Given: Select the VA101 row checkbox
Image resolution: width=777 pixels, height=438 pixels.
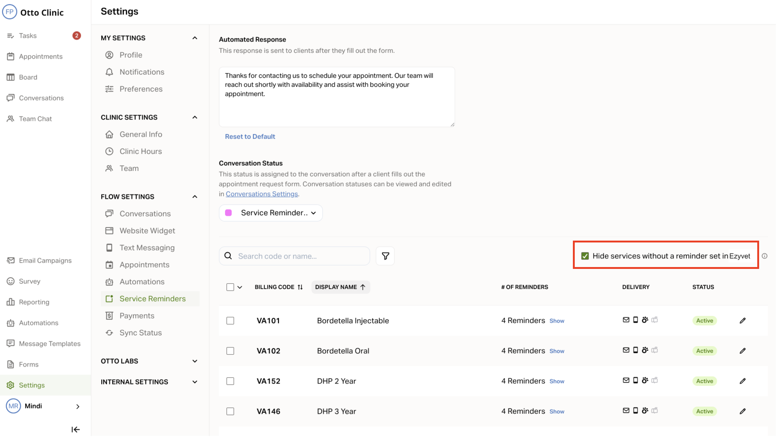Looking at the screenshot, I should tap(230, 321).
